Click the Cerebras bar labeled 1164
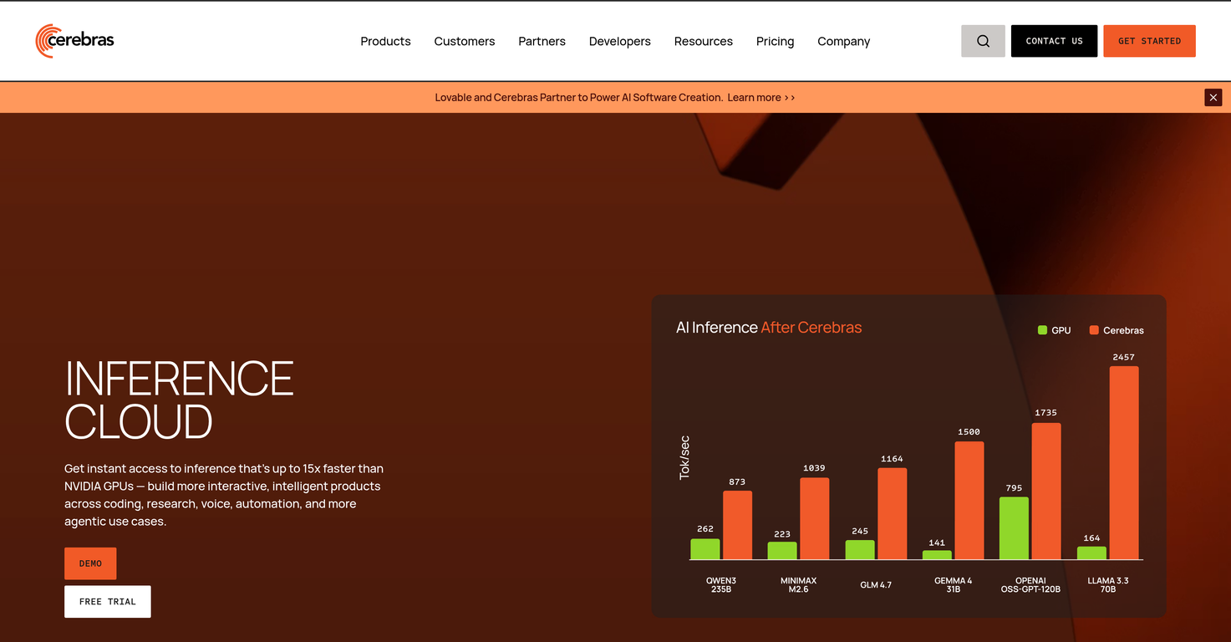This screenshot has width=1231, height=642. point(893,513)
